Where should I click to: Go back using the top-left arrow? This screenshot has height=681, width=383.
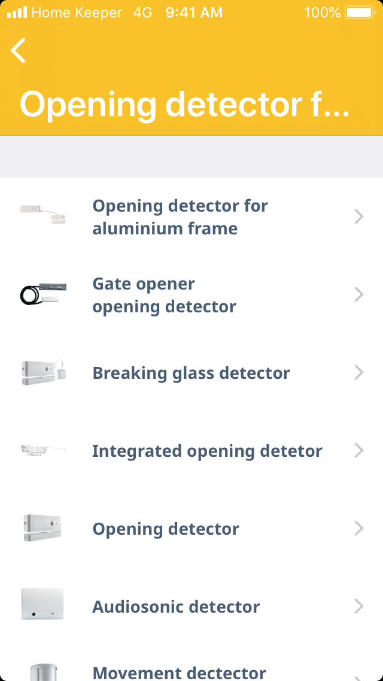19,50
